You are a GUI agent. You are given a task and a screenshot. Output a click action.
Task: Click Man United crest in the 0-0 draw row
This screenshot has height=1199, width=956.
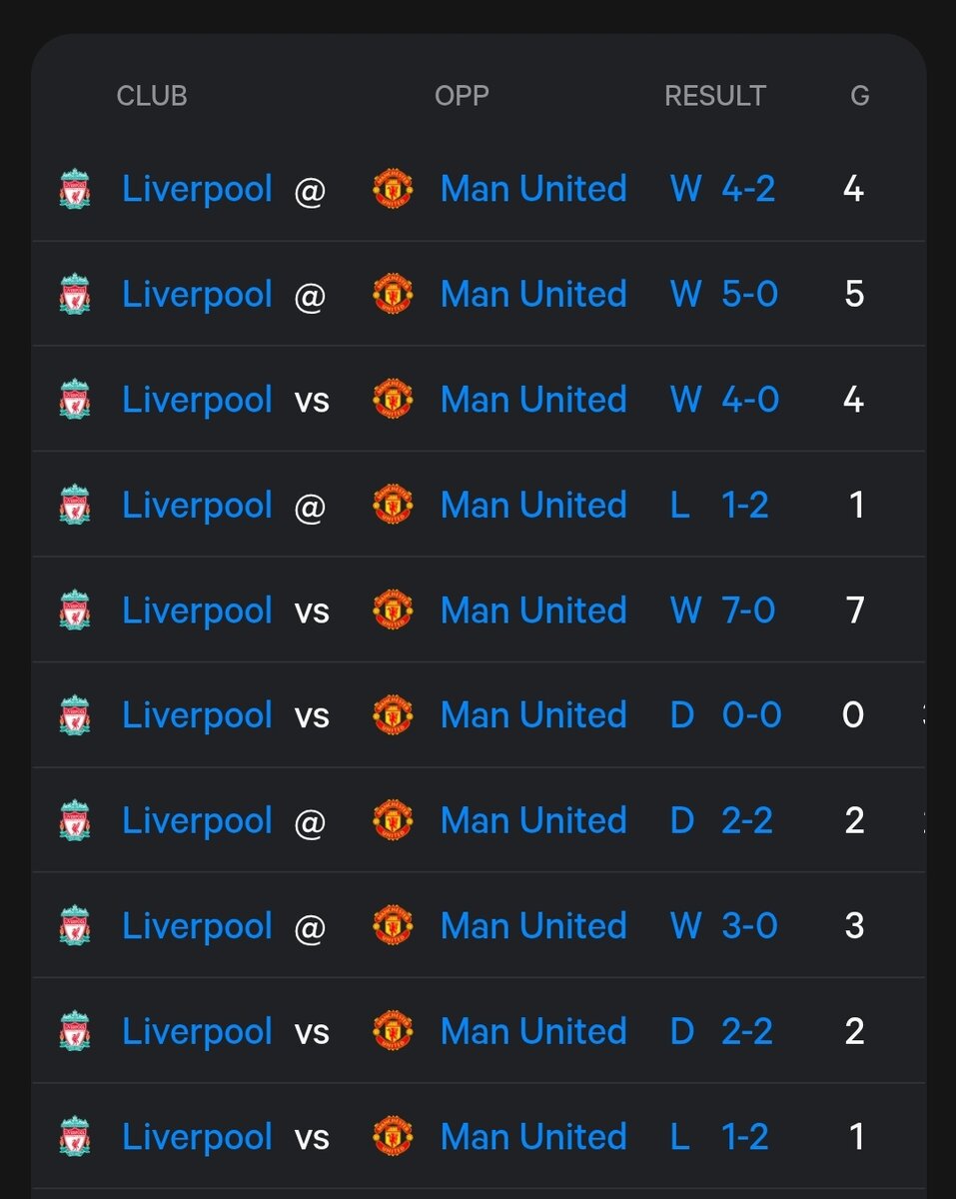[x=393, y=715]
